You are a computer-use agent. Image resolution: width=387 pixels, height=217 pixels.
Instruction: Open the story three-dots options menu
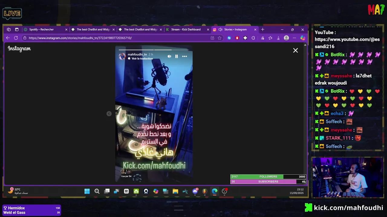(x=184, y=56)
